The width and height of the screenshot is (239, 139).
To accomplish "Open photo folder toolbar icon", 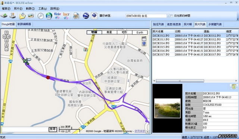I will tap(22, 16).
